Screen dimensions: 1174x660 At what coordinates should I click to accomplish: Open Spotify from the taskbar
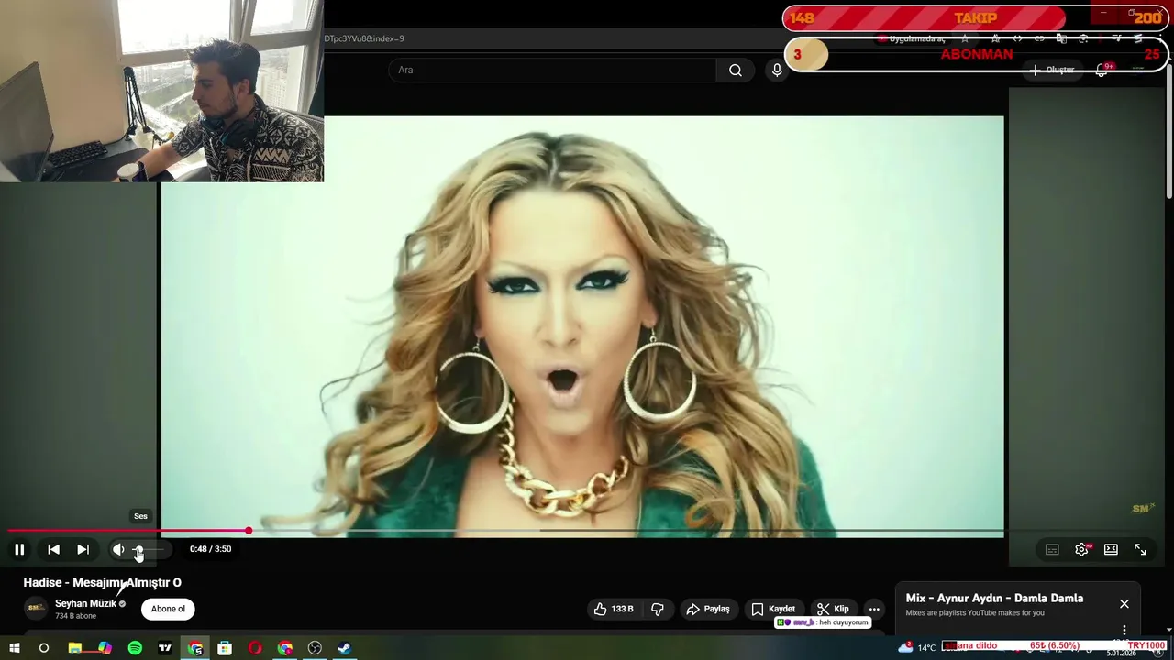(135, 648)
